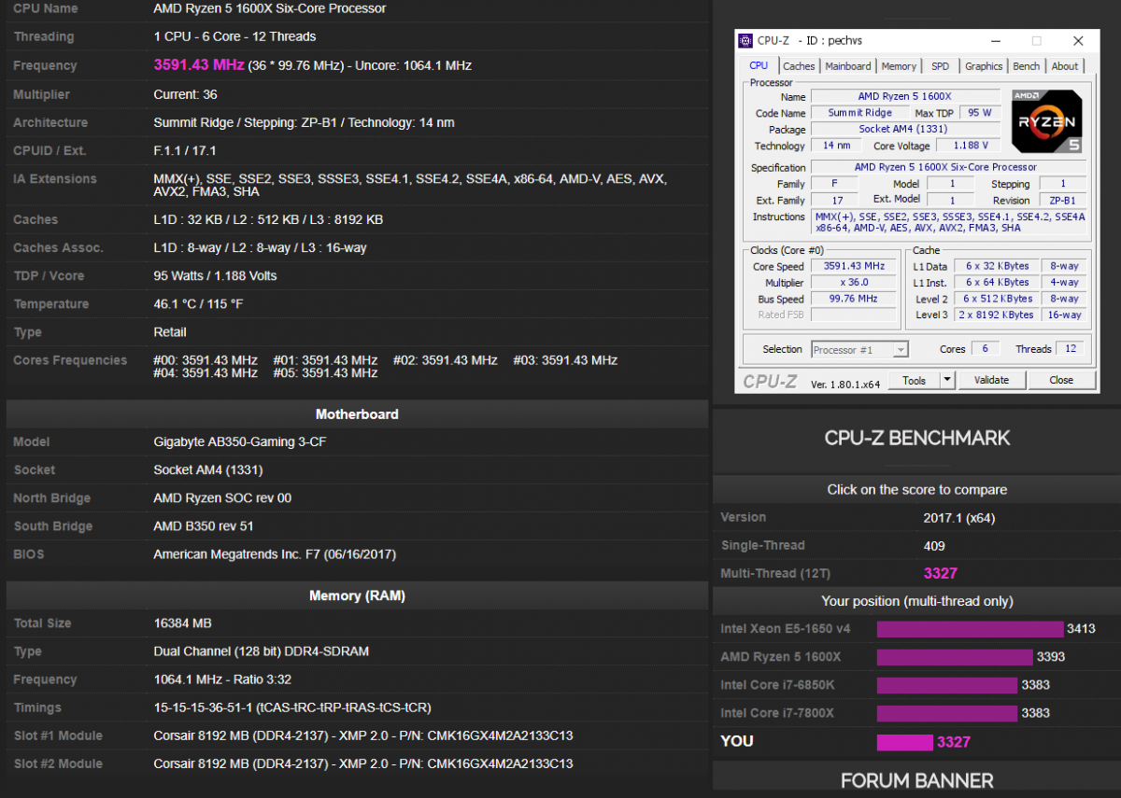
Task: Click the TDP 95 Watts / 1.188 Volts value
Action: [x=215, y=276]
